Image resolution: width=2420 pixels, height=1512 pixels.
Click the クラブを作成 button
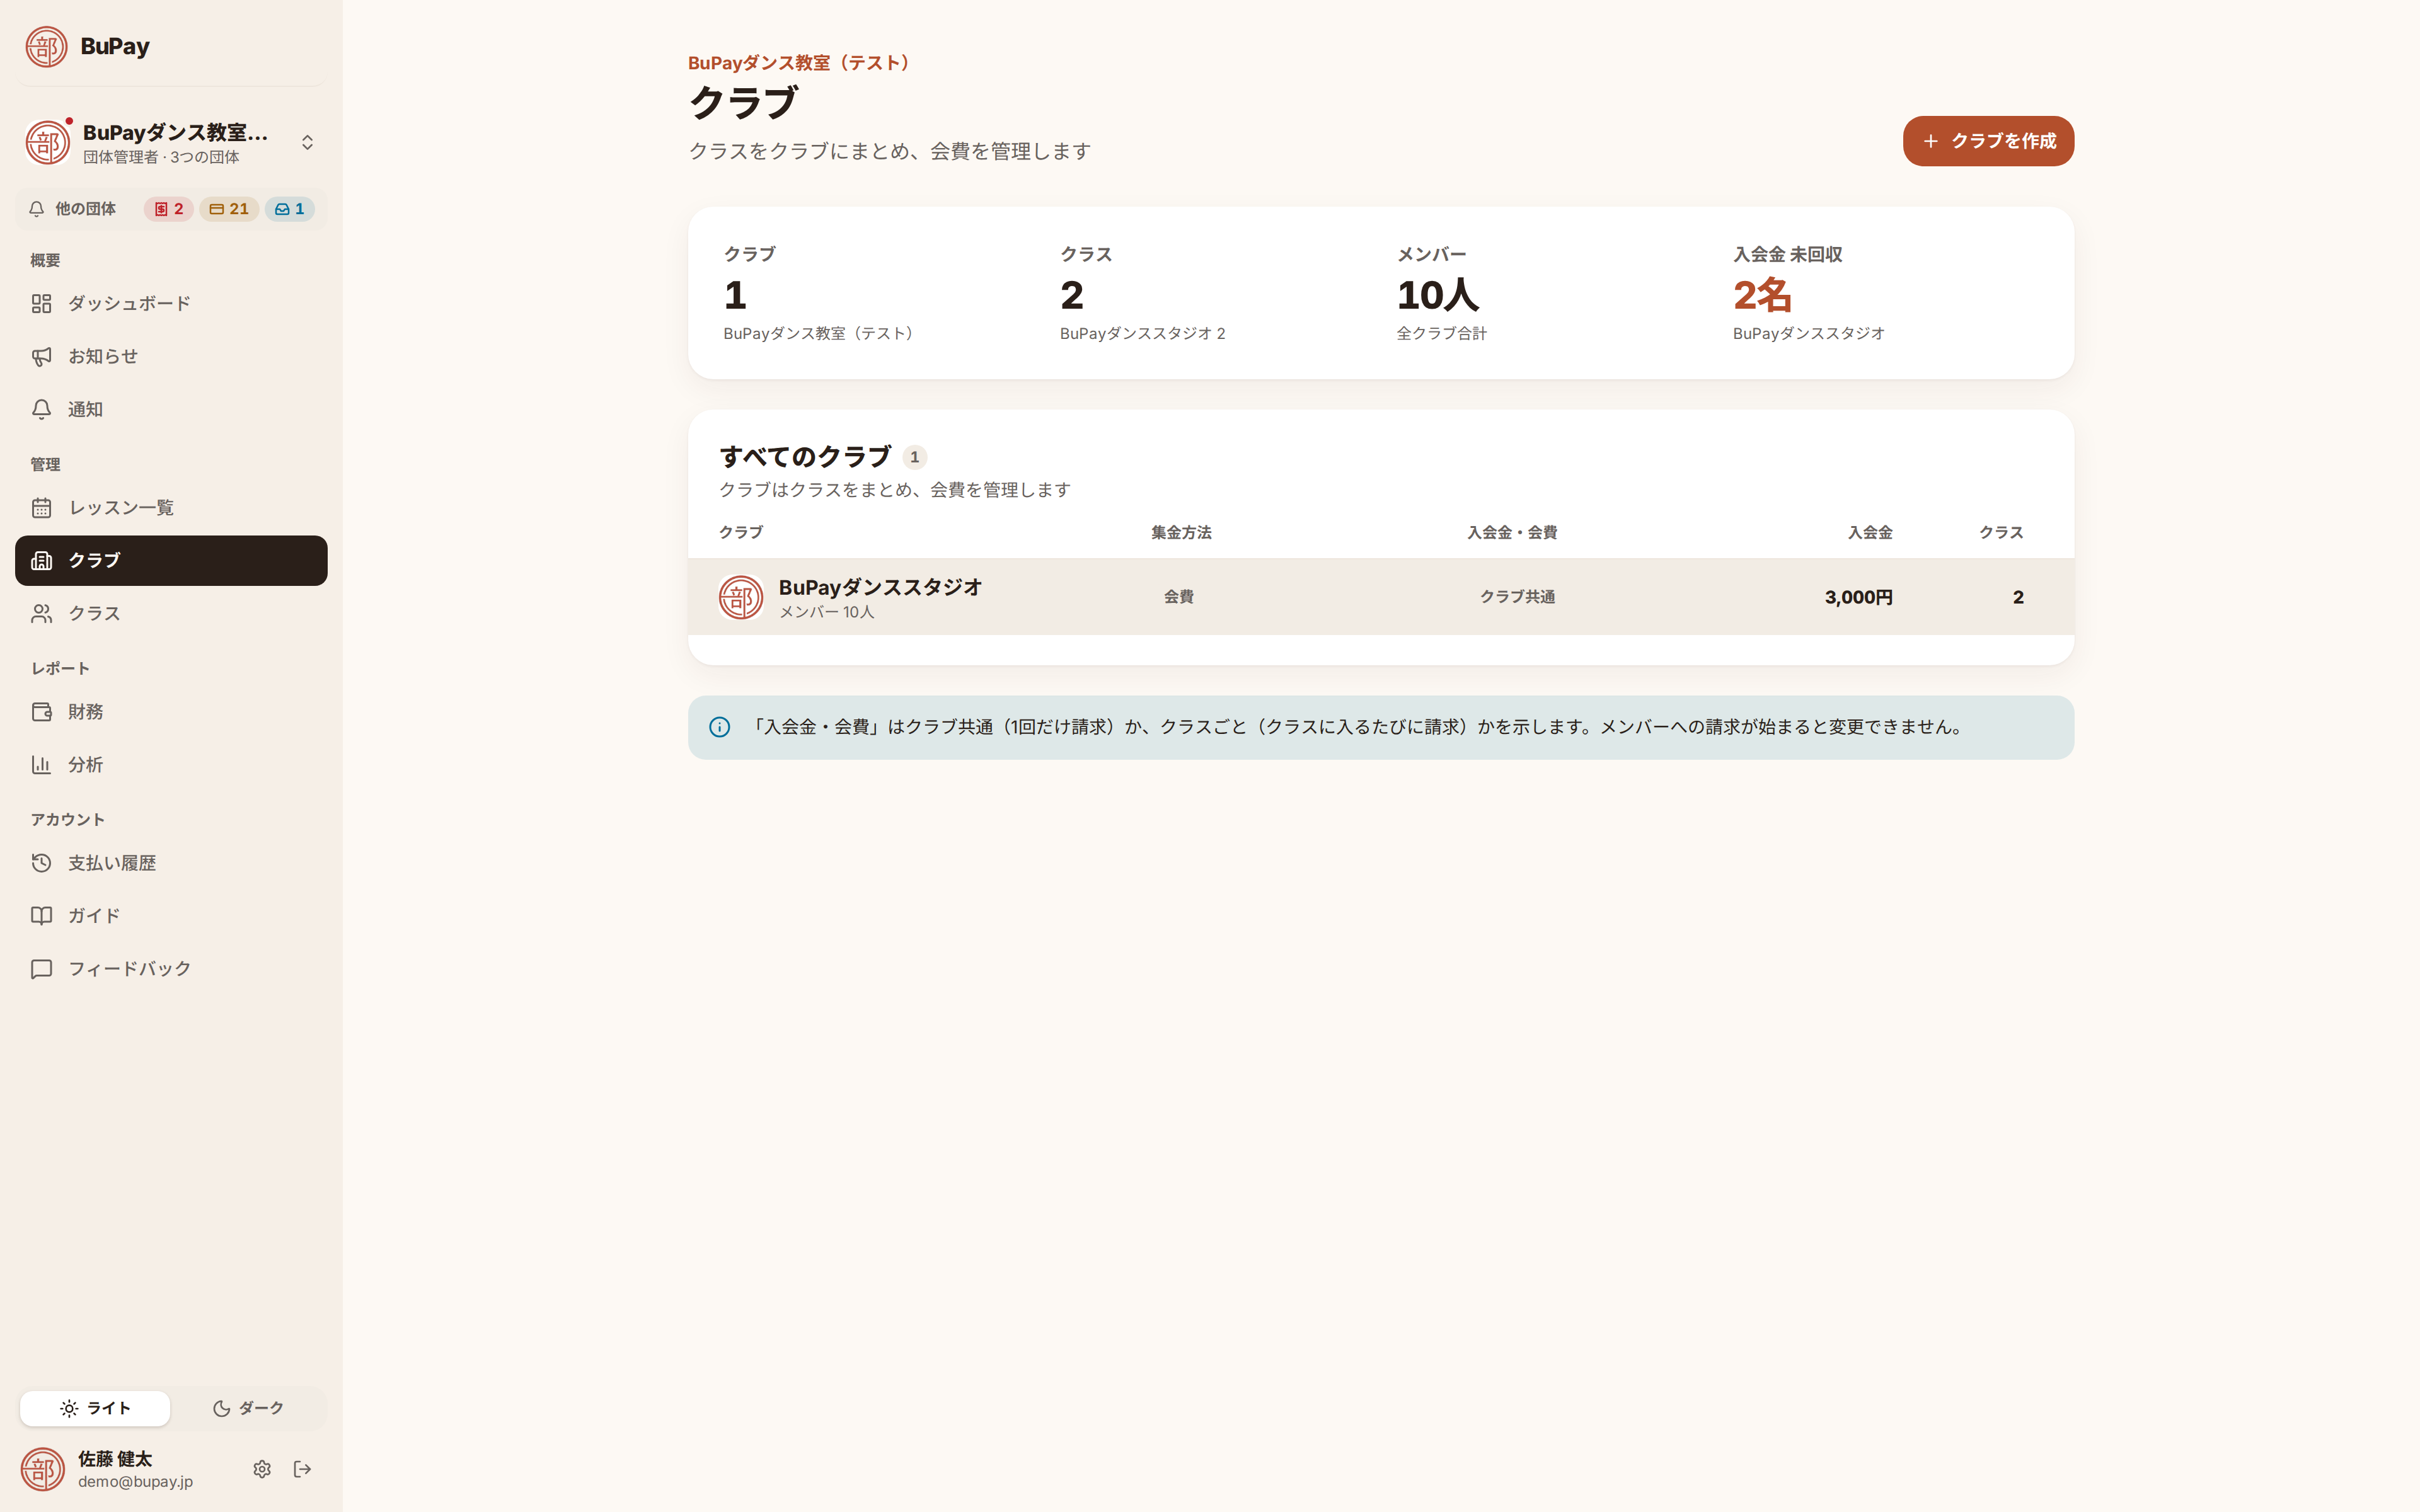pyautogui.click(x=1988, y=141)
